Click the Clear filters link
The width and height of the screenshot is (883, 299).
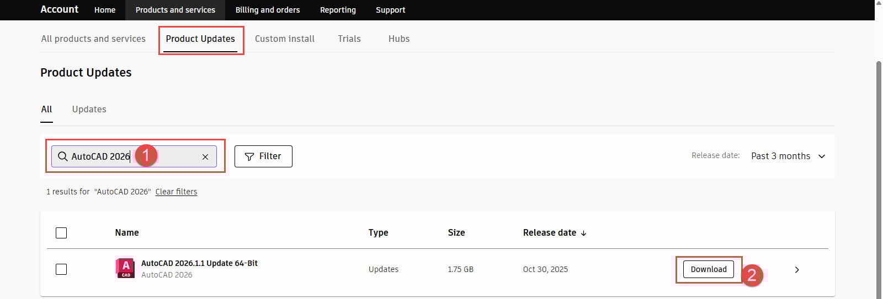(176, 192)
